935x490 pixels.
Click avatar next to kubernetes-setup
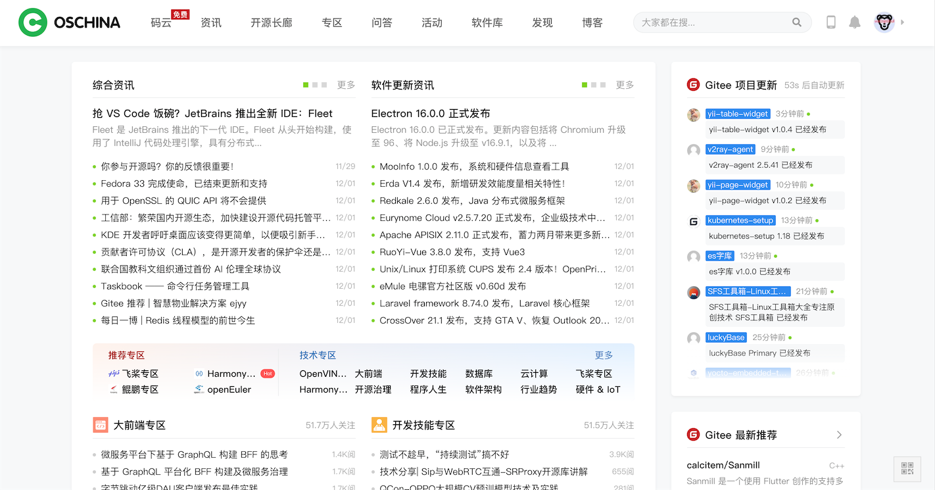pyautogui.click(x=694, y=221)
